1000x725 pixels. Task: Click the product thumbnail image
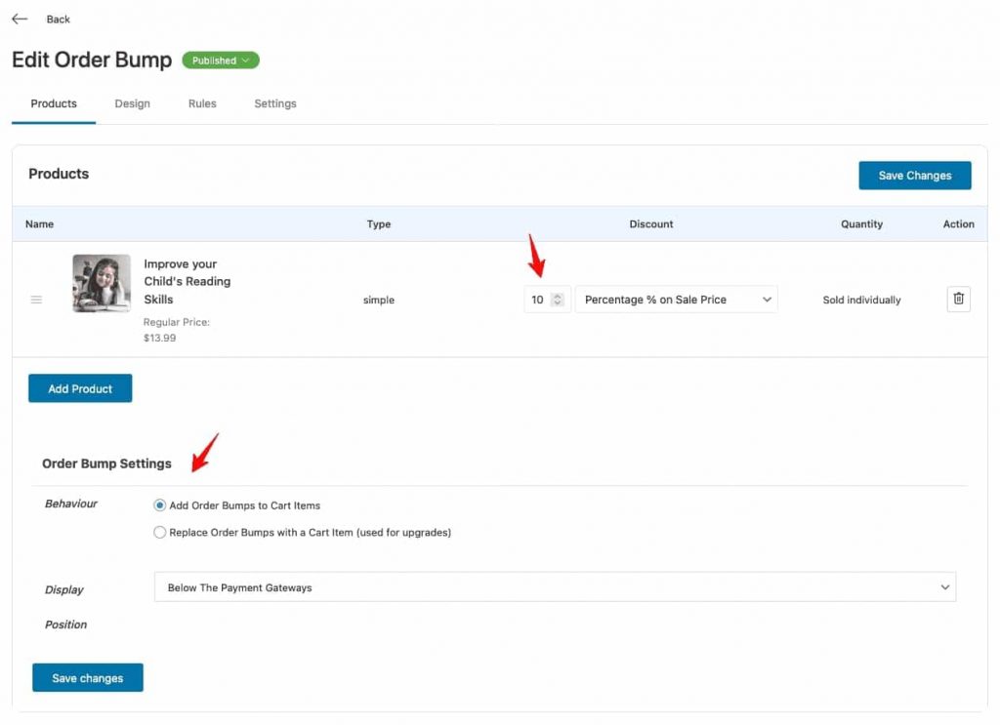(101, 285)
